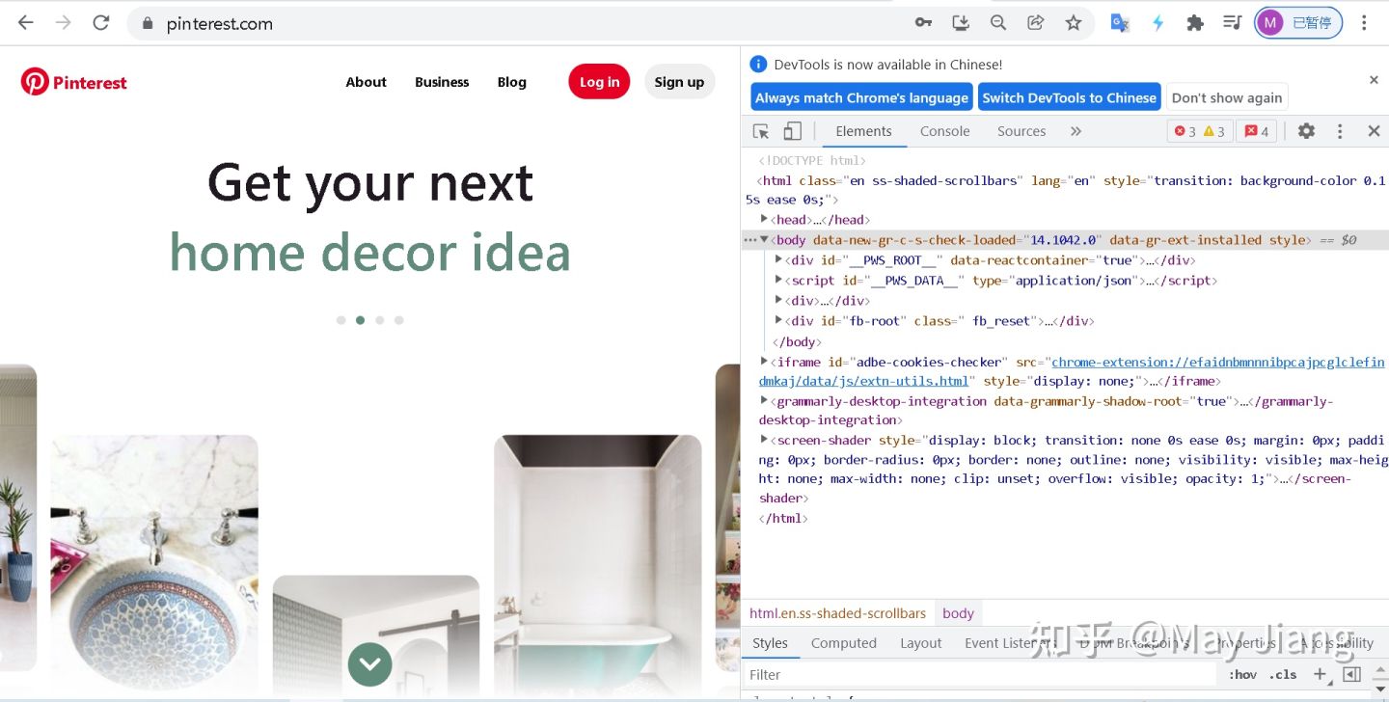Click the padlock site info icon
The width and height of the screenshot is (1389, 702).
click(148, 24)
